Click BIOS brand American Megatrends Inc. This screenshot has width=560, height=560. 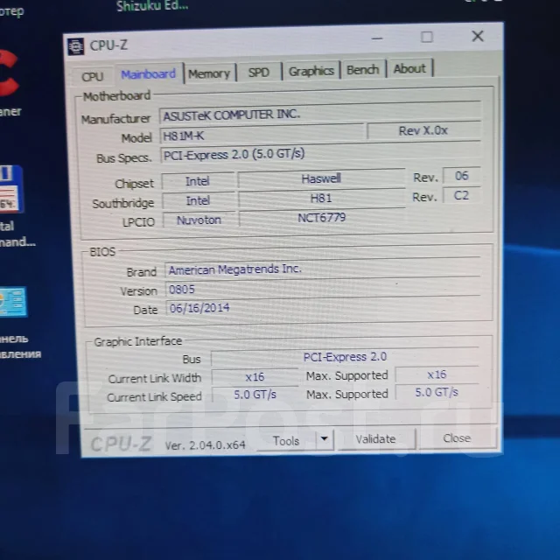323,268
